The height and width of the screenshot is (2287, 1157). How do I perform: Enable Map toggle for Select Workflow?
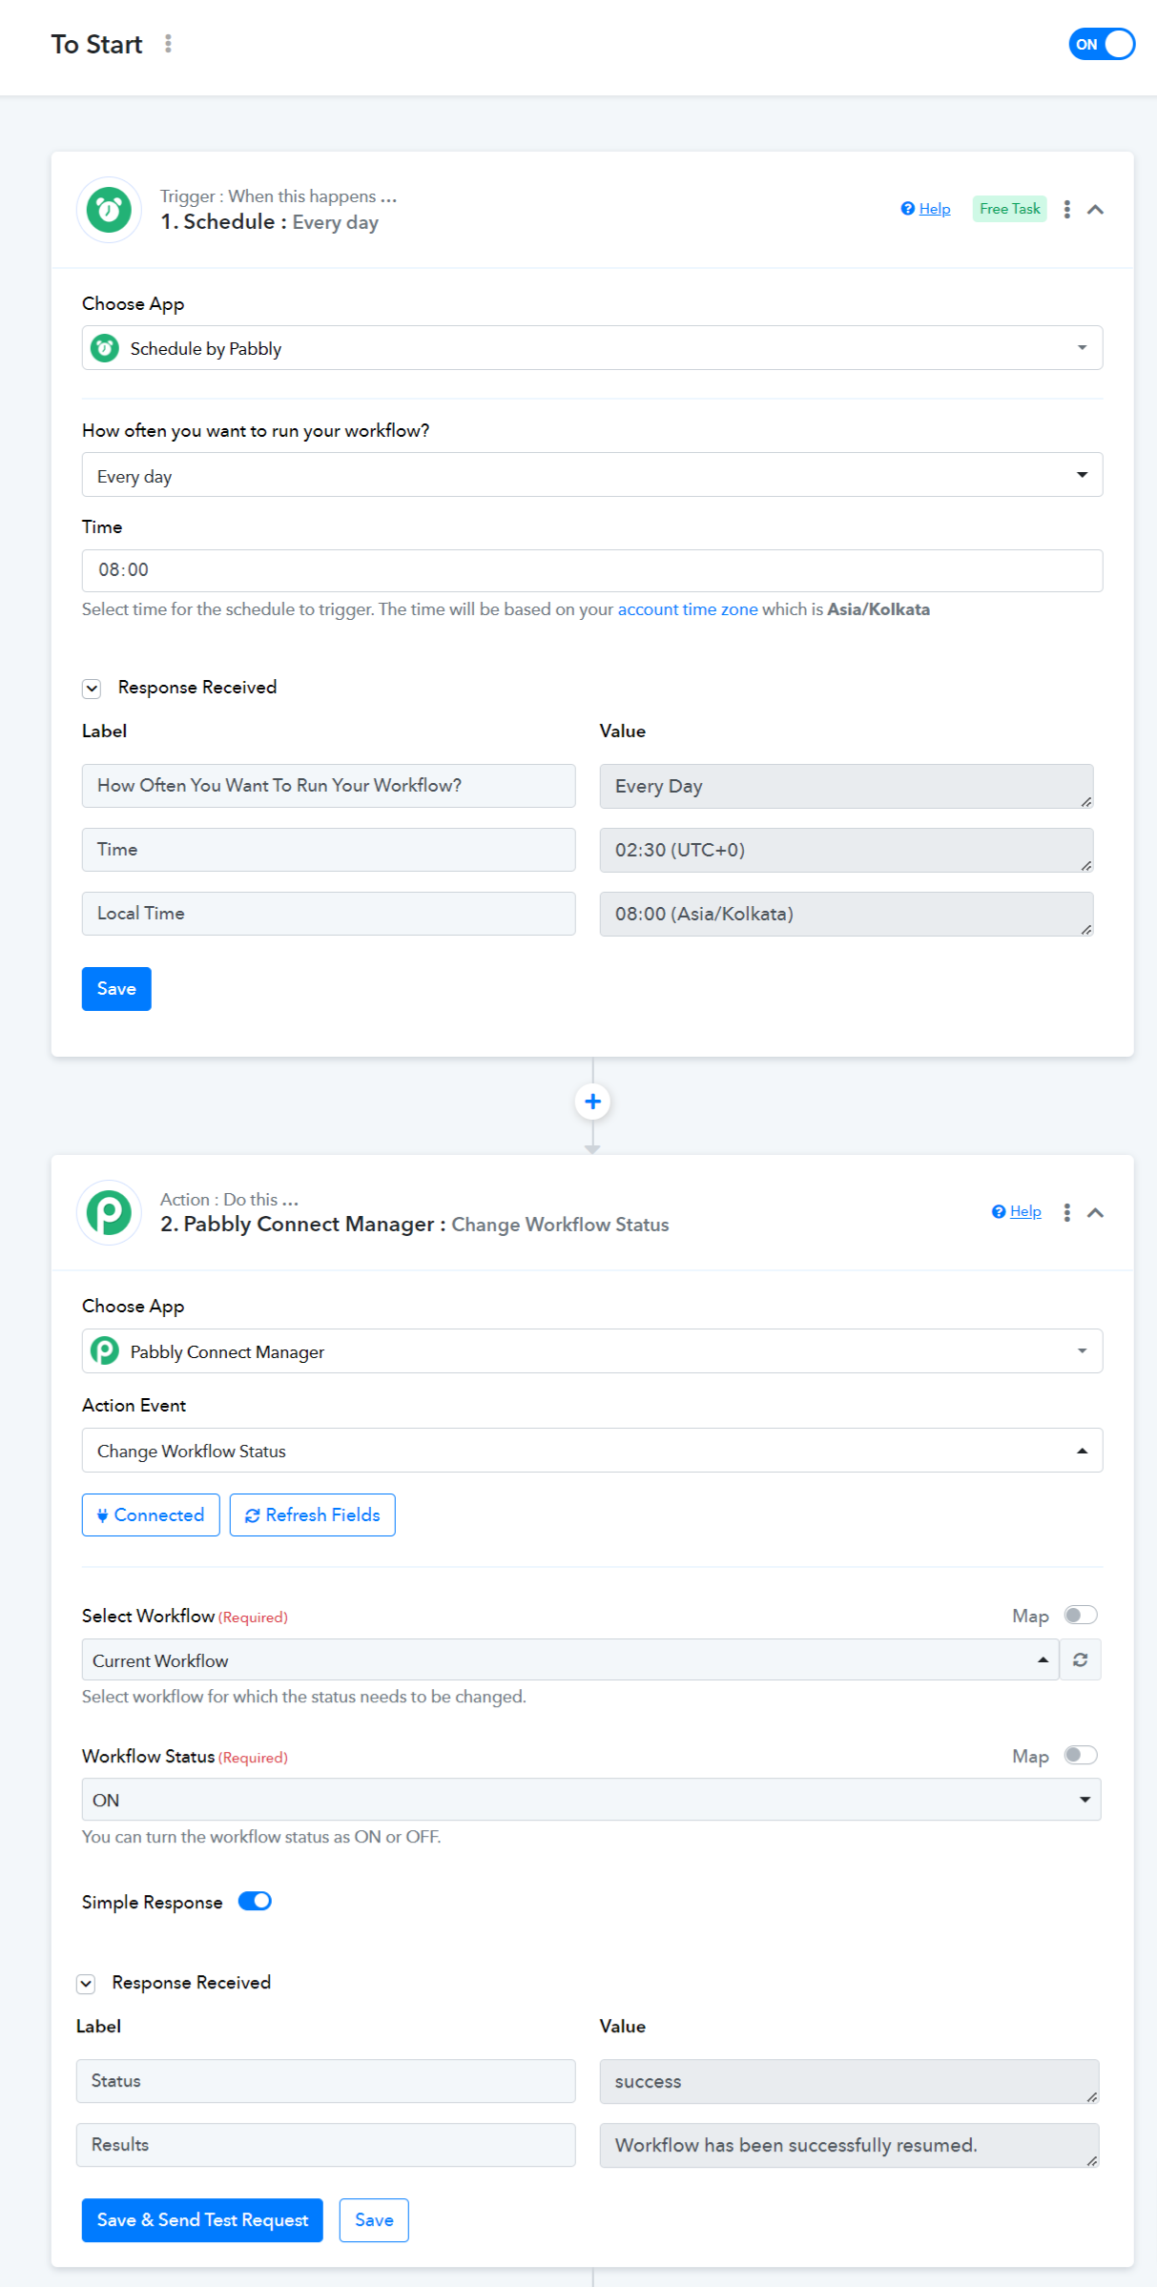point(1081,1615)
